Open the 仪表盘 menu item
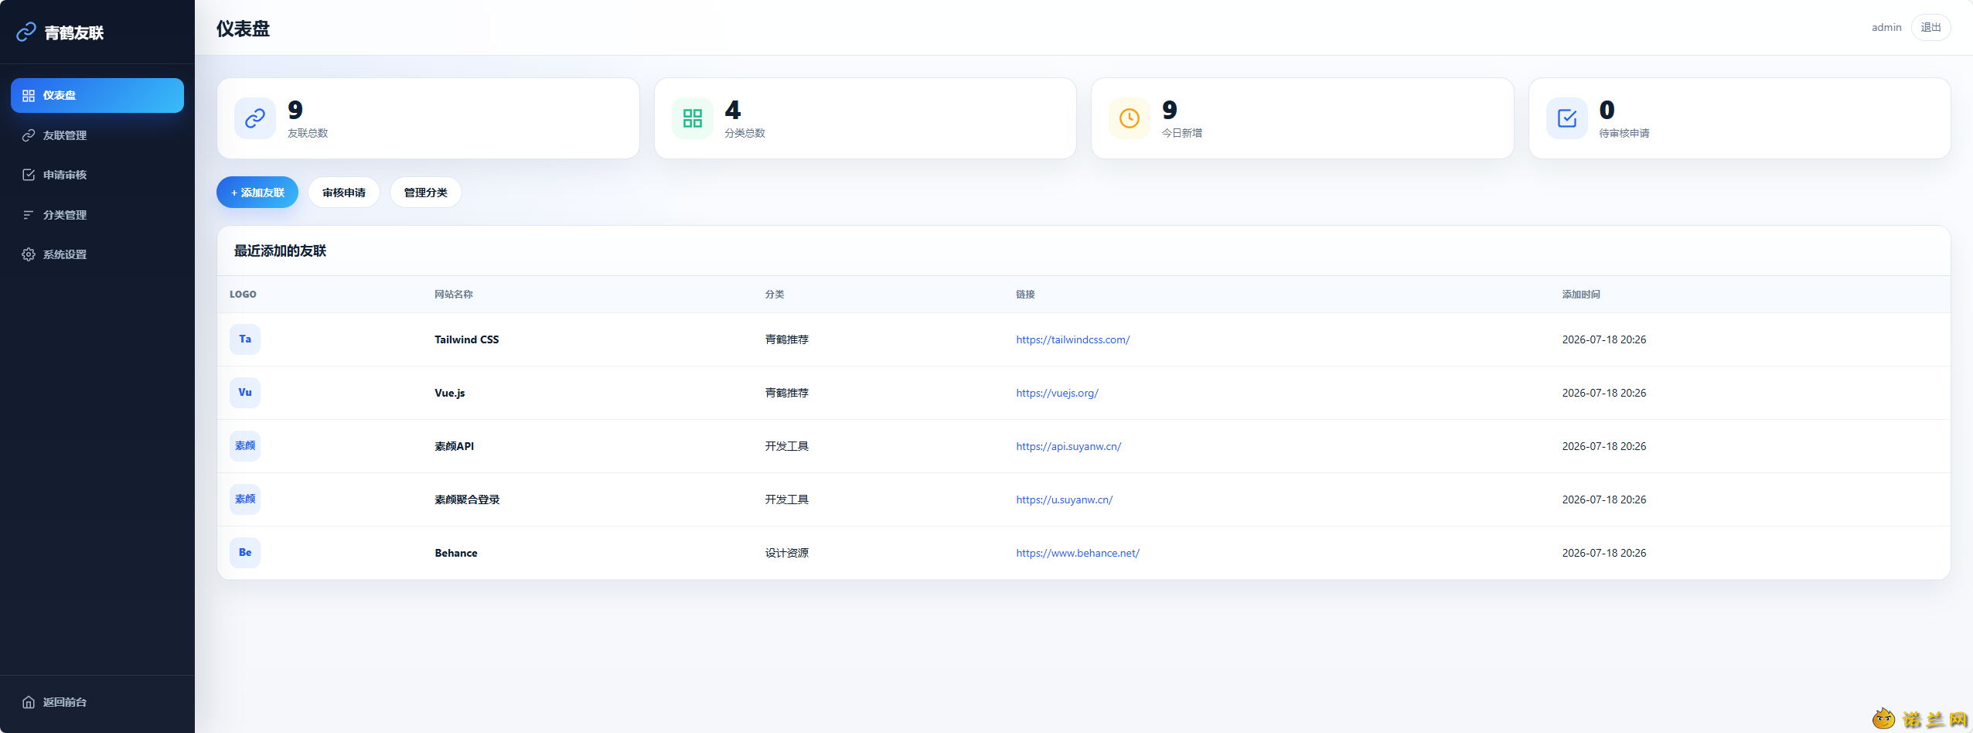The height and width of the screenshot is (733, 1973). click(97, 96)
